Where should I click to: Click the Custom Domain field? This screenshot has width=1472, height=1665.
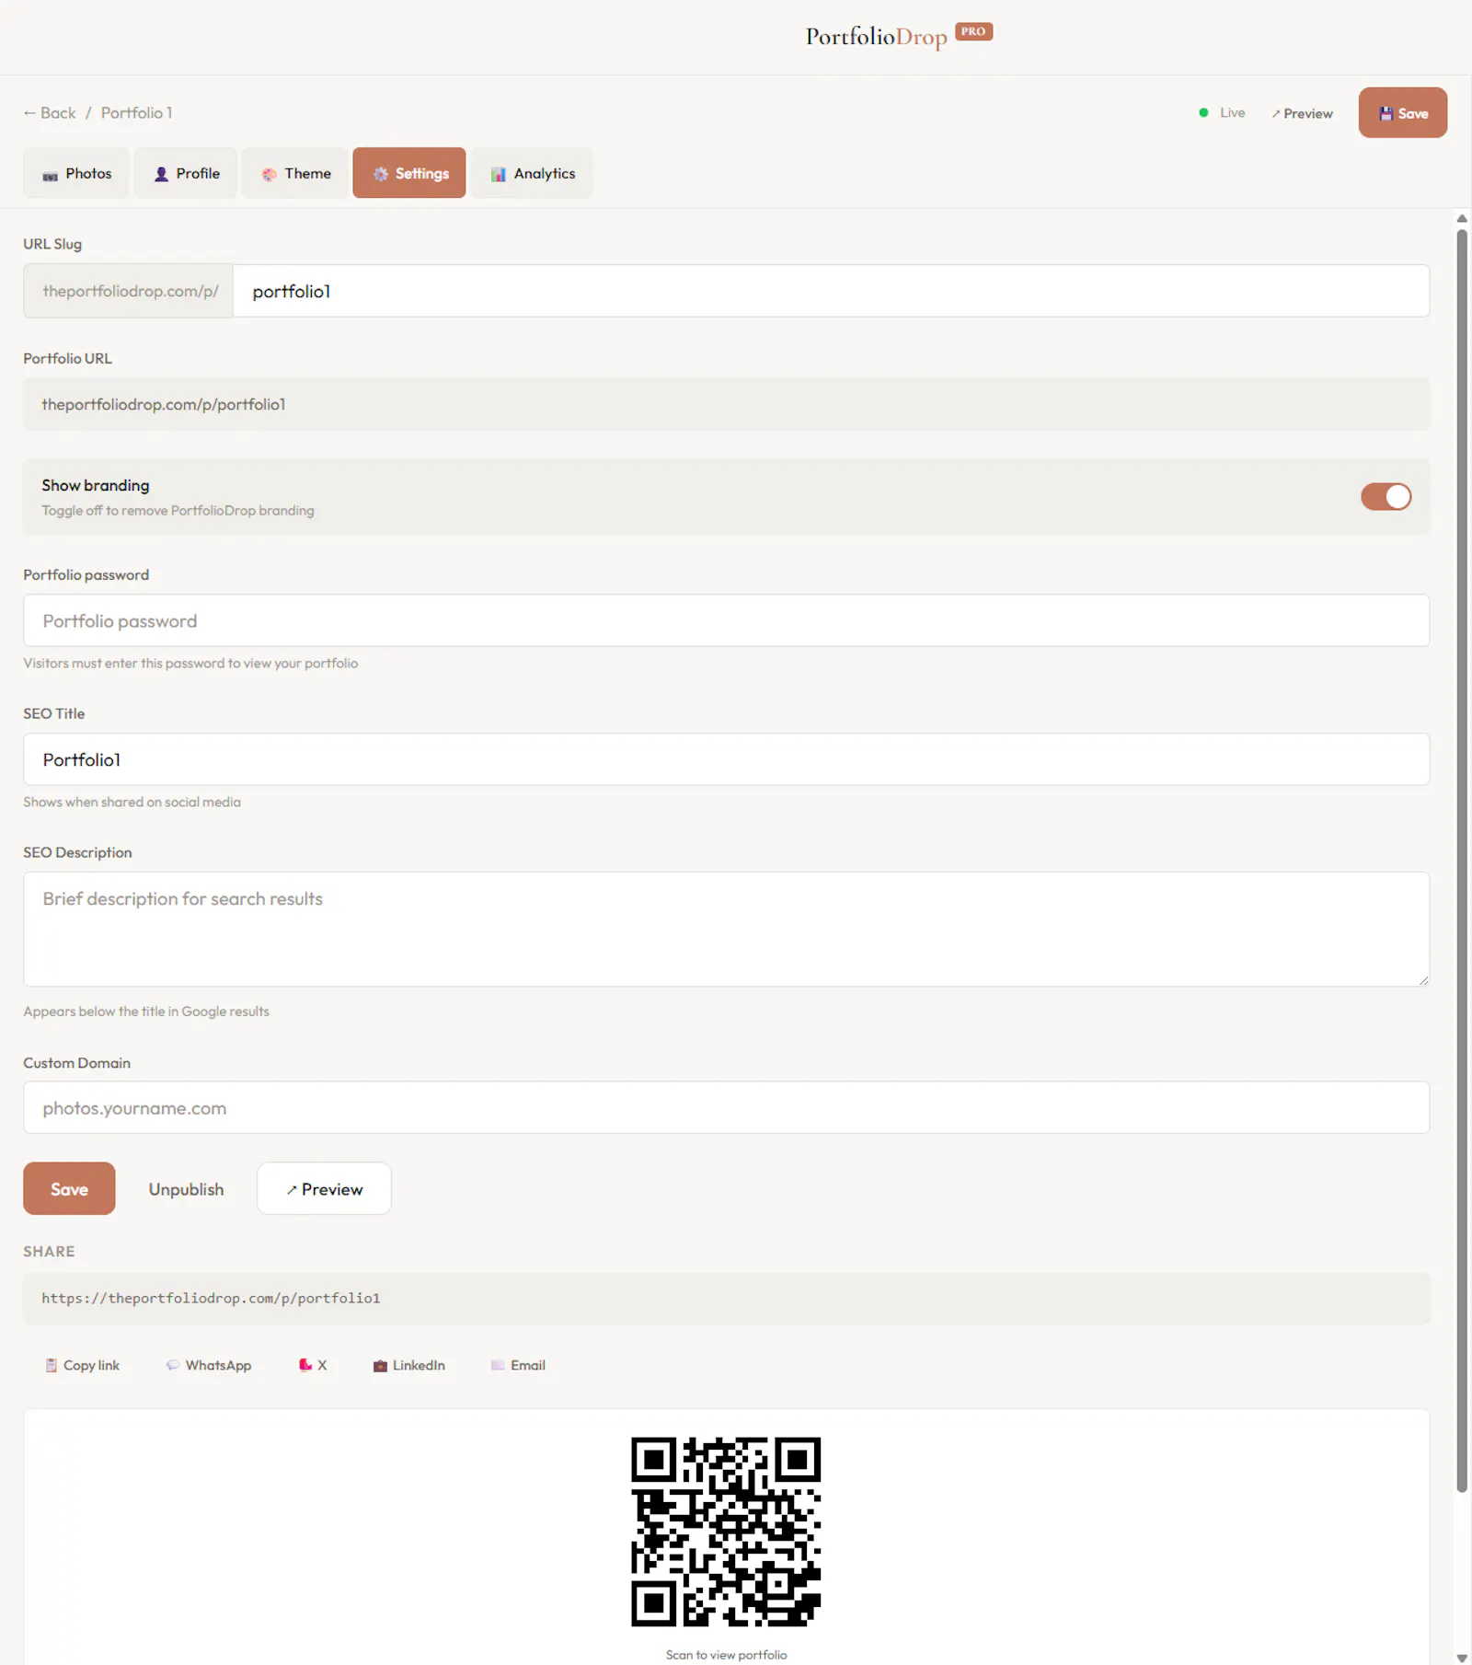coord(726,1107)
